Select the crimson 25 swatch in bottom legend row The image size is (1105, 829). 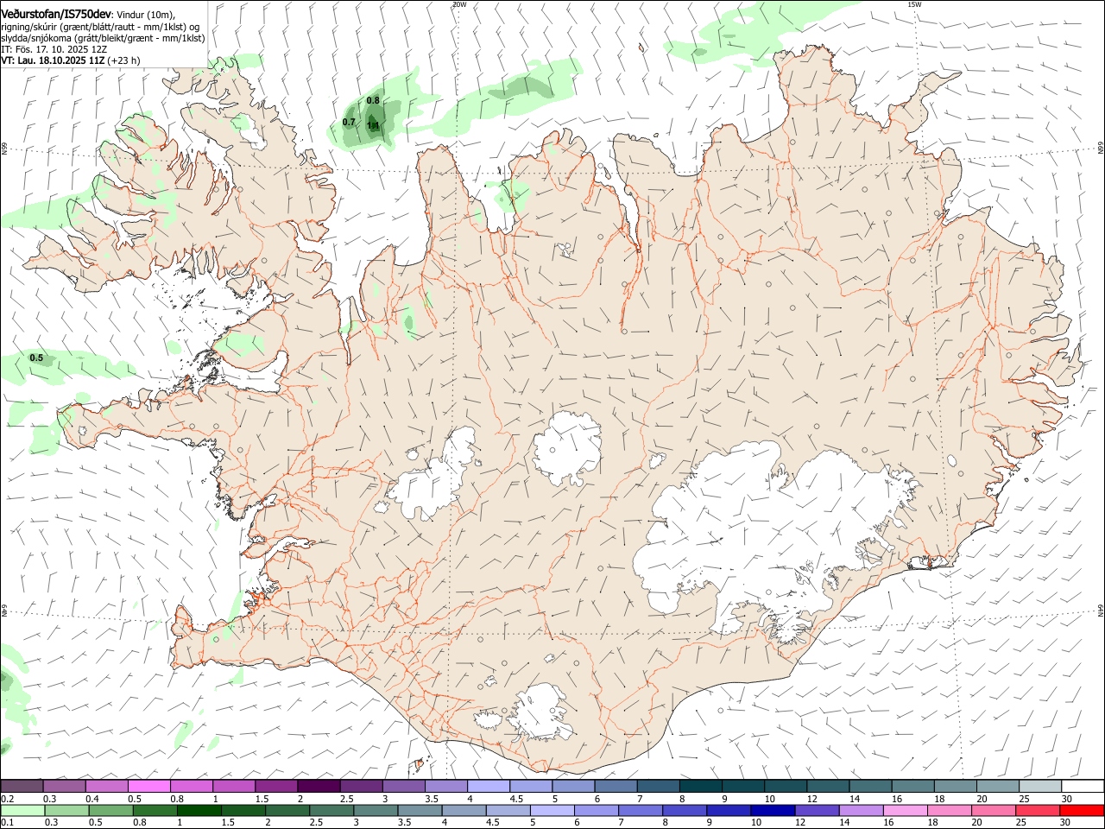tap(1038, 810)
